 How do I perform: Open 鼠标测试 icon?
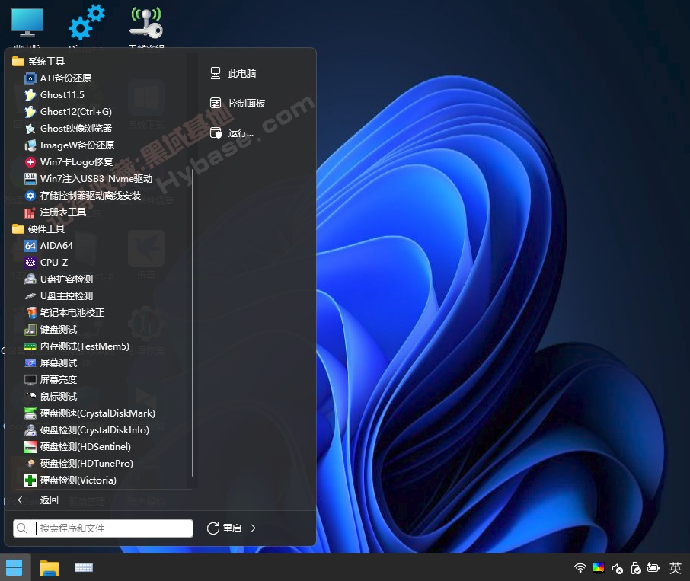coord(30,396)
